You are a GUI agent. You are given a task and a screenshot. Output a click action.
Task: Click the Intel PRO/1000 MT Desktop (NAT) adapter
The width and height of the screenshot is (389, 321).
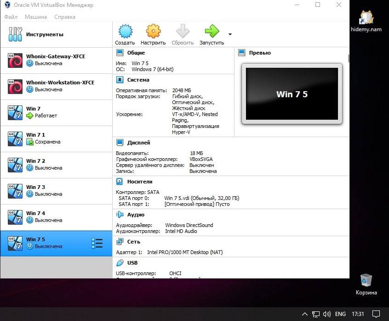[x=185, y=252]
